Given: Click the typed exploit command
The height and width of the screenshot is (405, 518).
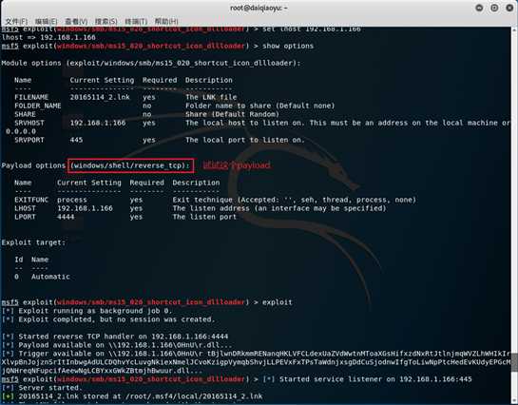Looking at the screenshot, I should point(278,302).
